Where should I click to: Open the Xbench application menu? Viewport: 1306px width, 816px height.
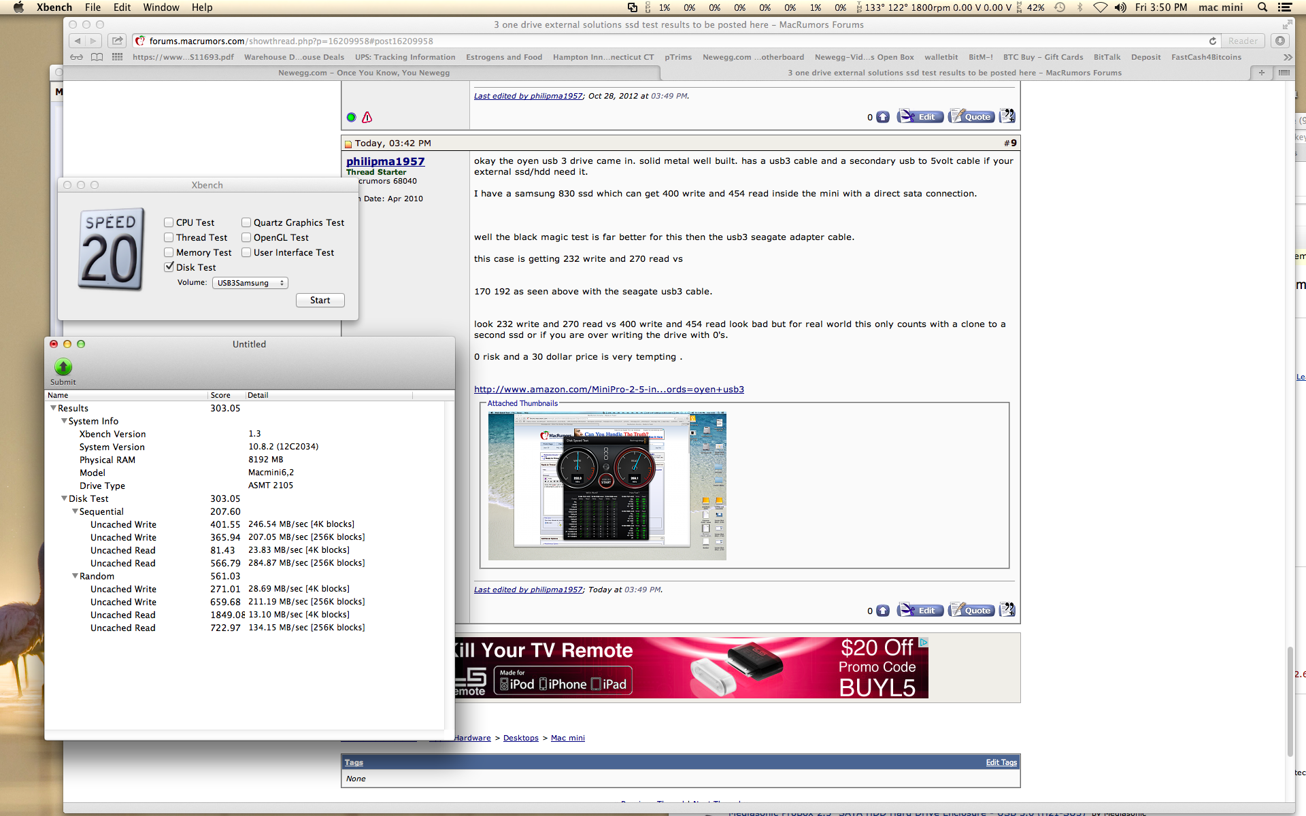pyautogui.click(x=54, y=7)
